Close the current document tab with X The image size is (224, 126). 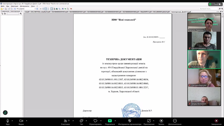pyautogui.click(x=222, y=12)
